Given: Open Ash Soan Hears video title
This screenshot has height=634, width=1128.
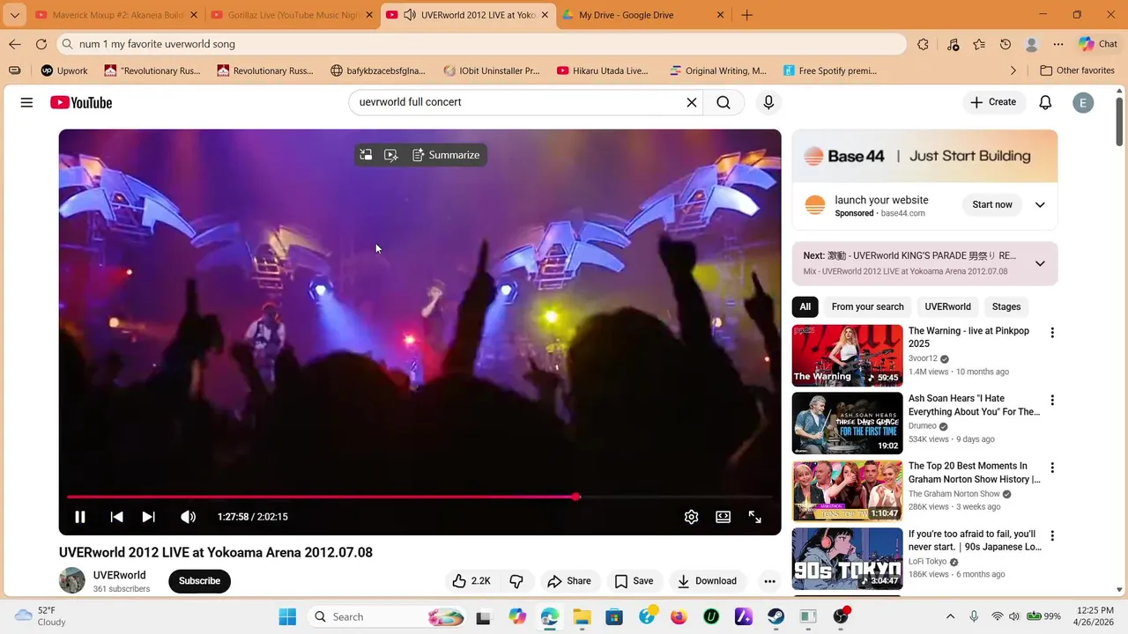Looking at the screenshot, I should pyautogui.click(x=974, y=405).
